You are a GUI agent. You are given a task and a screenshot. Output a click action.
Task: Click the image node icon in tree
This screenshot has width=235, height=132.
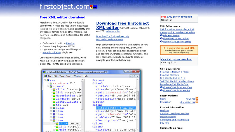pyautogui.click(x=54, y=108)
